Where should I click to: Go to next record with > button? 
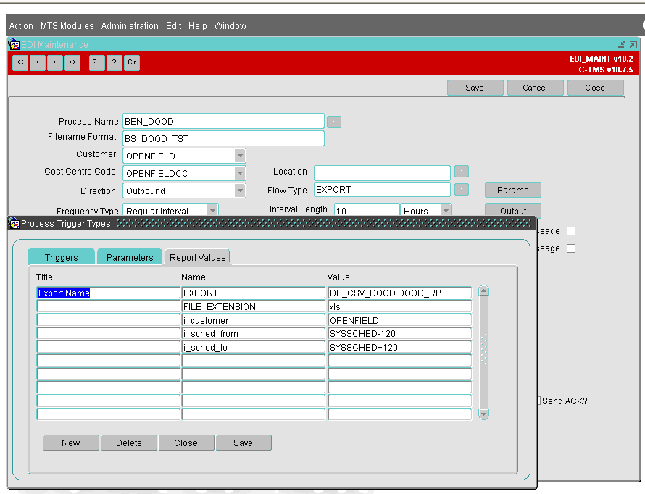click(x=54, y=62)
